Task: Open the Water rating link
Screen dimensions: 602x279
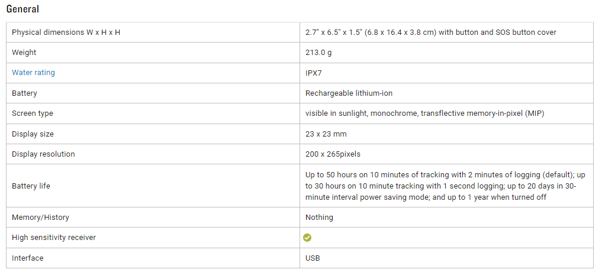Action: [x=33, y=73]
